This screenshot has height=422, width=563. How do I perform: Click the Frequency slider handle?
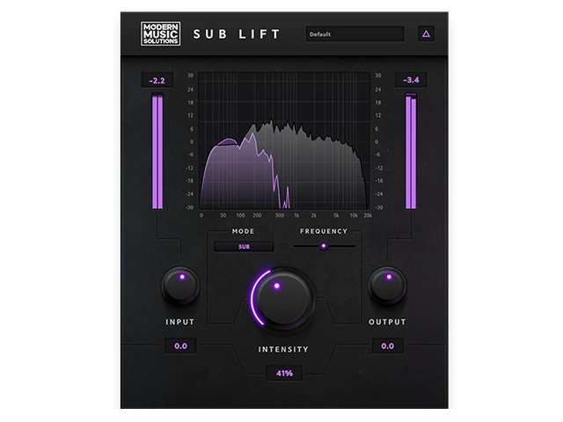324,246
